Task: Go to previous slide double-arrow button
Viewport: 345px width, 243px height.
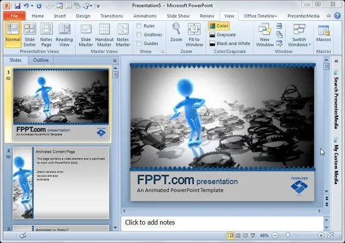Action: [327, 198]
